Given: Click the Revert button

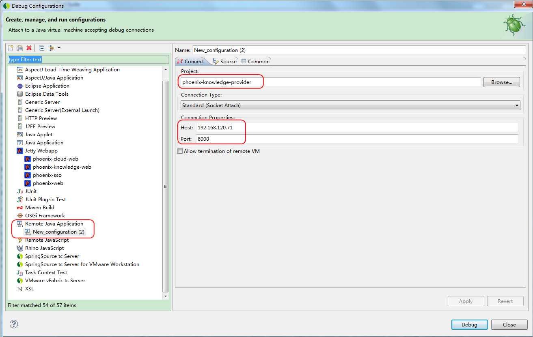Looking at the screenshot, I should pyautogui.click(x=505, y=301).
